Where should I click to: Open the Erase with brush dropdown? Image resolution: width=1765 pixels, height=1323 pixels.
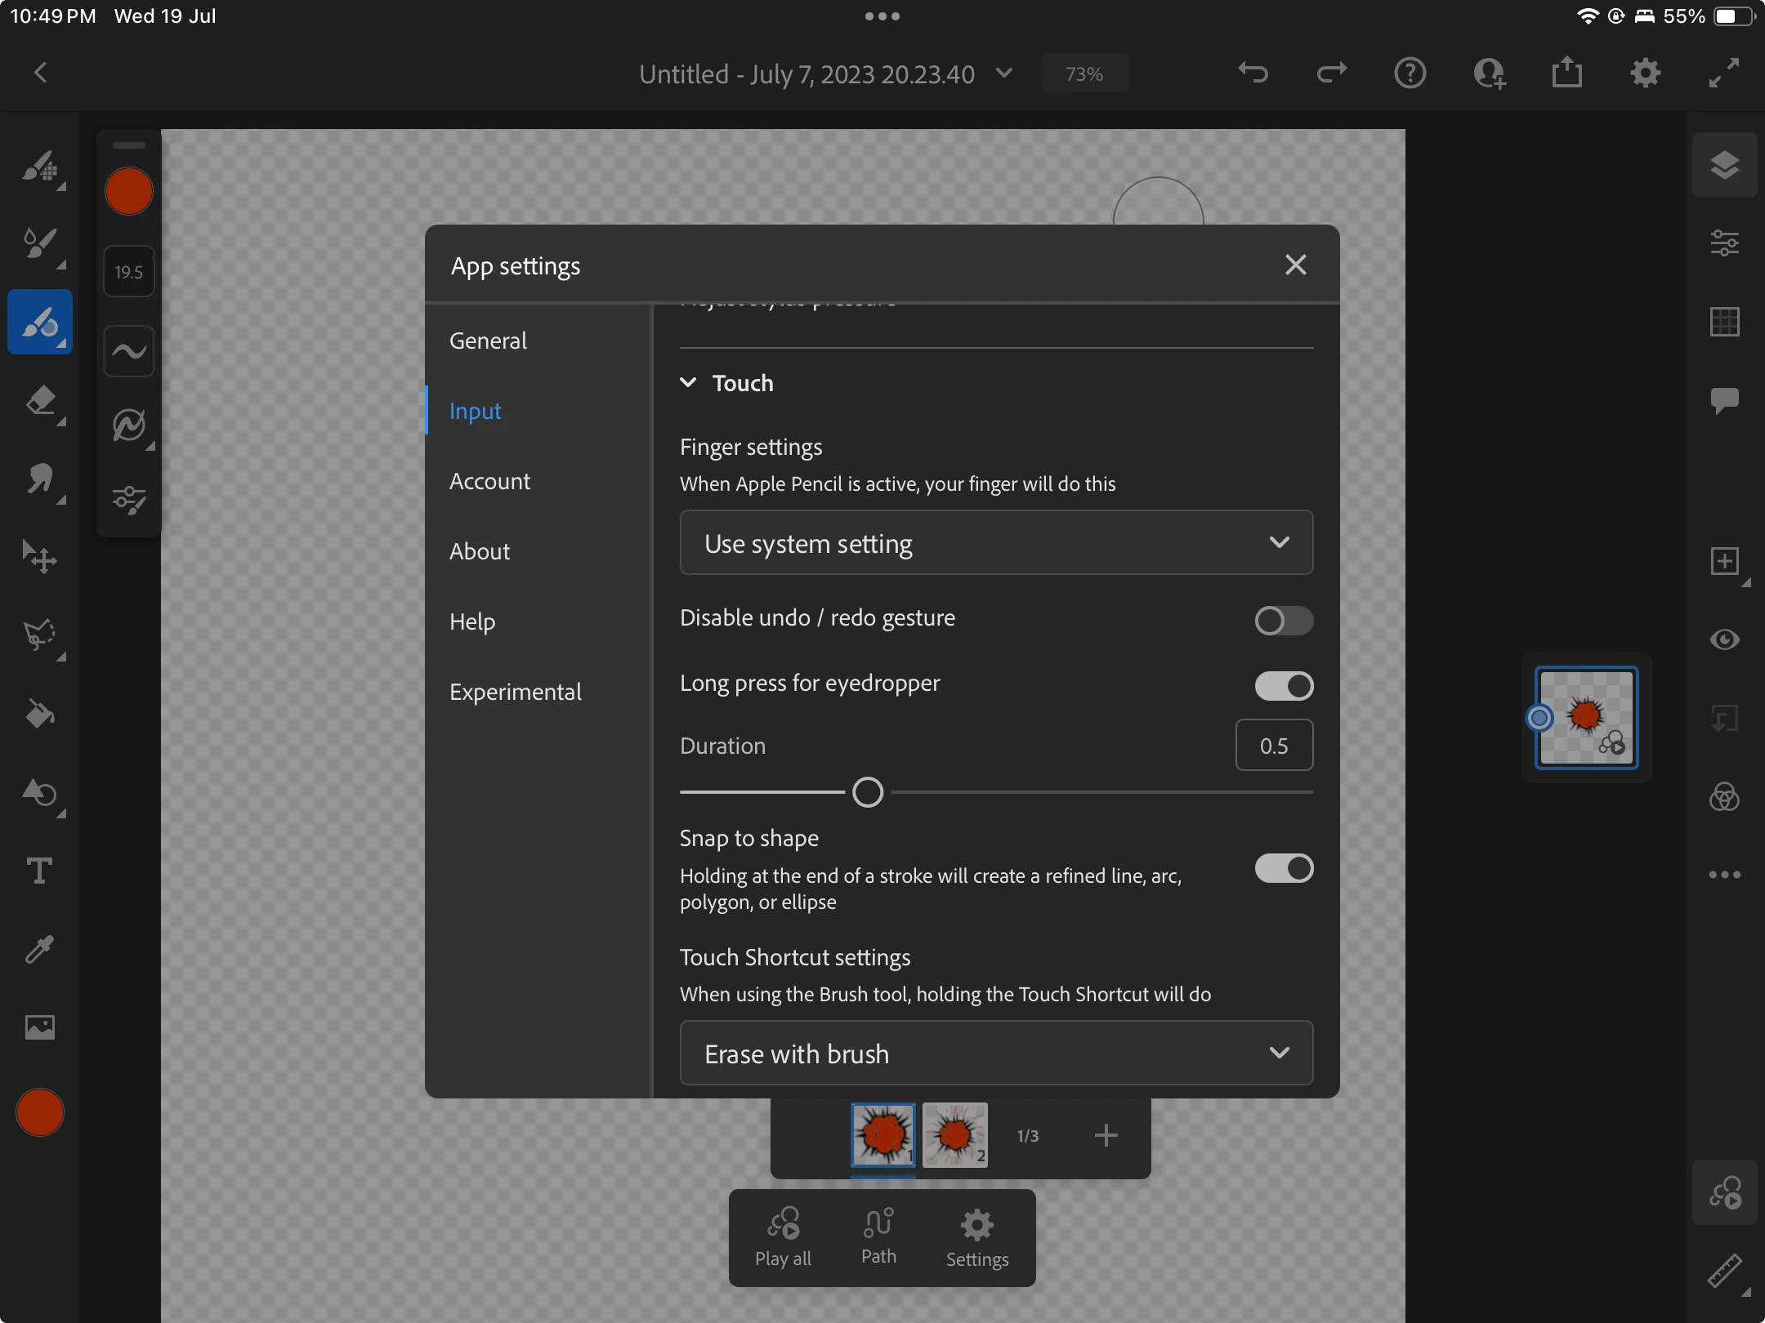[996, 1053]
